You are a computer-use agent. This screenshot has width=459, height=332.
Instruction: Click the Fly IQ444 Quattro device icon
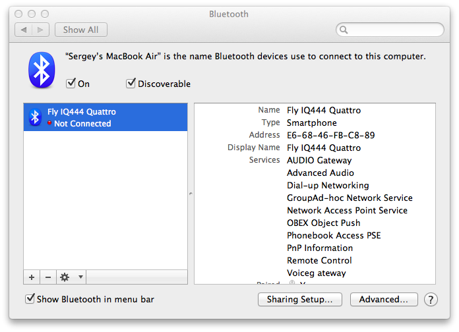[x=35, y=117]
